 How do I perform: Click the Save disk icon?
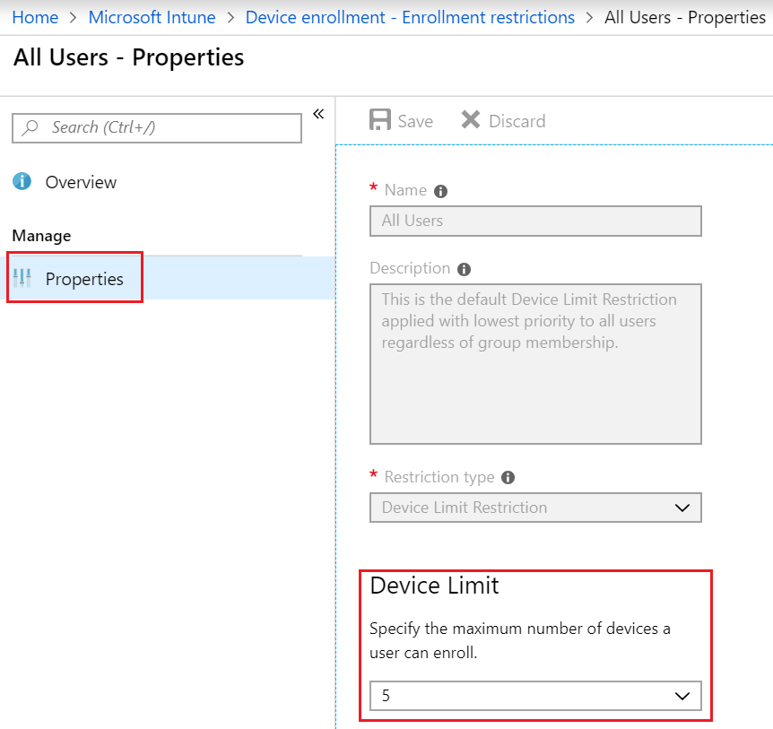pos(380,121)
